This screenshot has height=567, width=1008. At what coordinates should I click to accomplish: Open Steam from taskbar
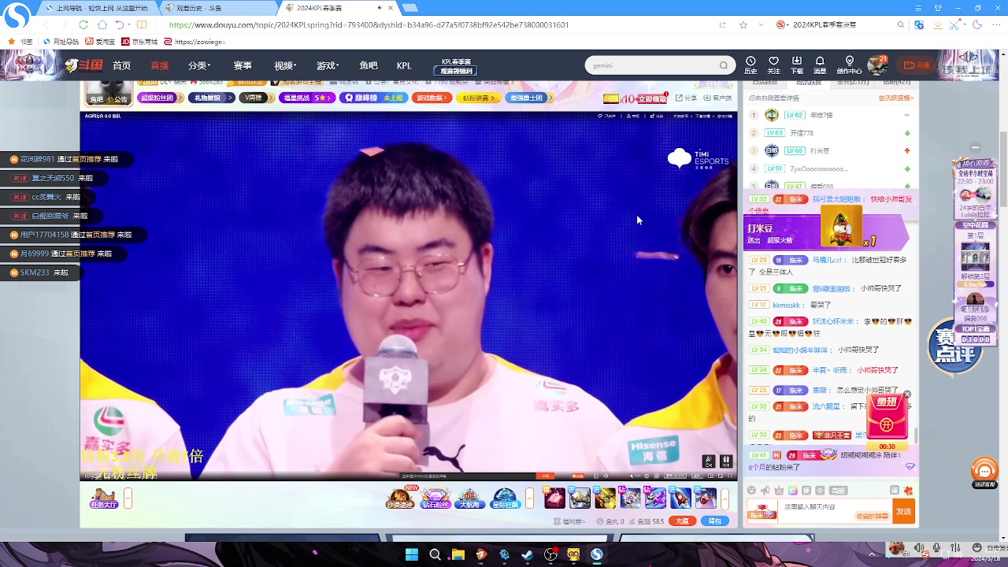pyautogui.click(x=528, y=554)
